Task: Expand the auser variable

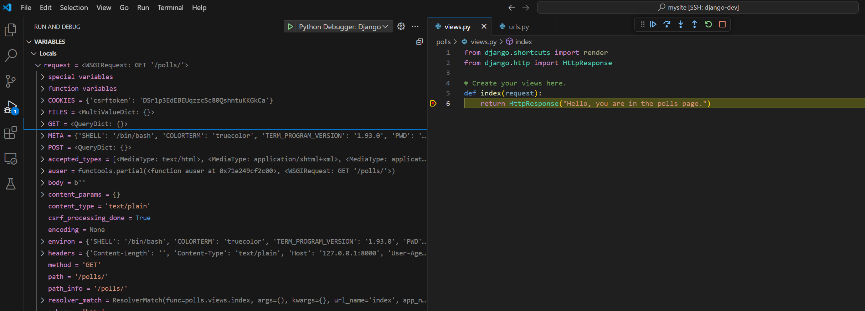Action: tap(42, 171)
